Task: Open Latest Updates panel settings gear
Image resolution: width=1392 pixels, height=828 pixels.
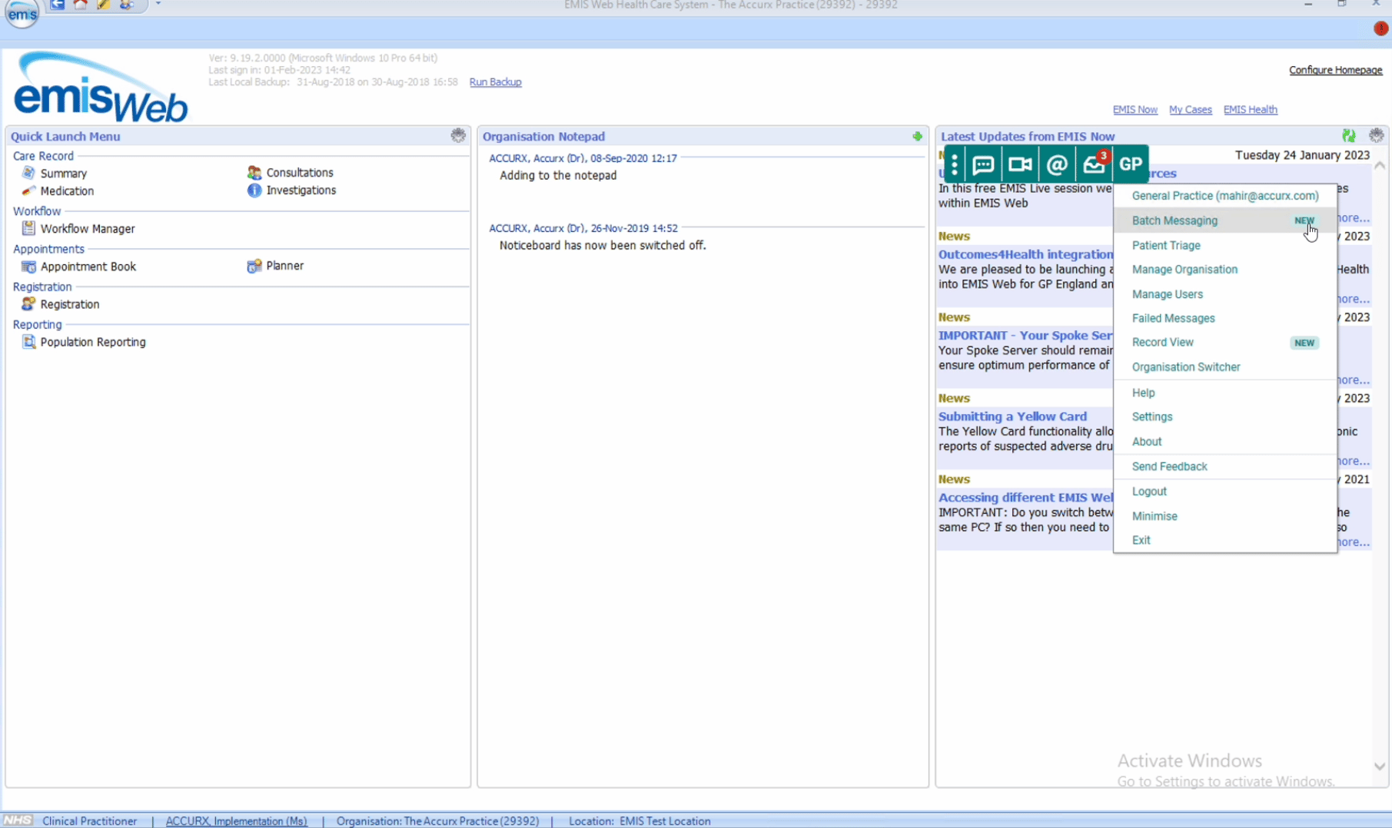Action: click(x=1376, y=135)
